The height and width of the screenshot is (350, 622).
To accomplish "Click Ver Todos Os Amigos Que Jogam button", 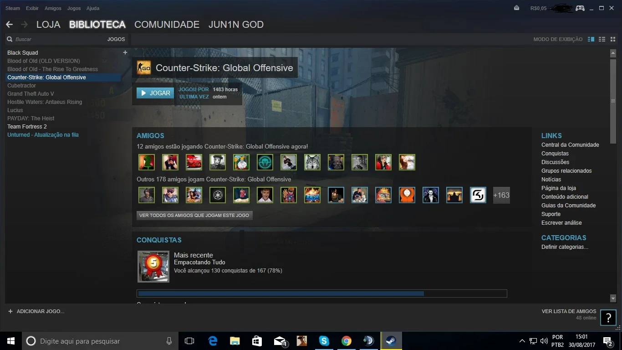I will pos(194,215).
